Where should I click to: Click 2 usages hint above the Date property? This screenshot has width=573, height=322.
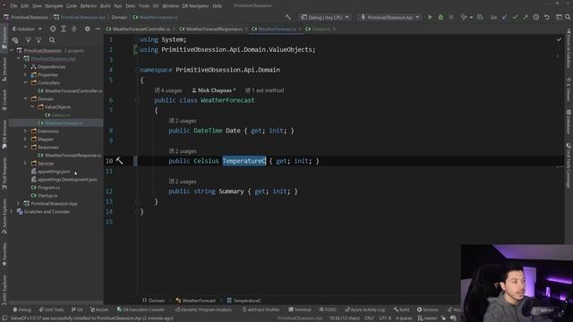(x=183, y=121)
